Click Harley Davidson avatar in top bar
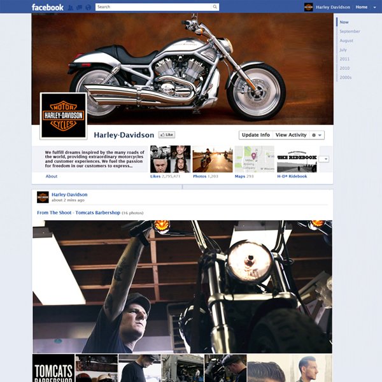 [x=308, y=7]
